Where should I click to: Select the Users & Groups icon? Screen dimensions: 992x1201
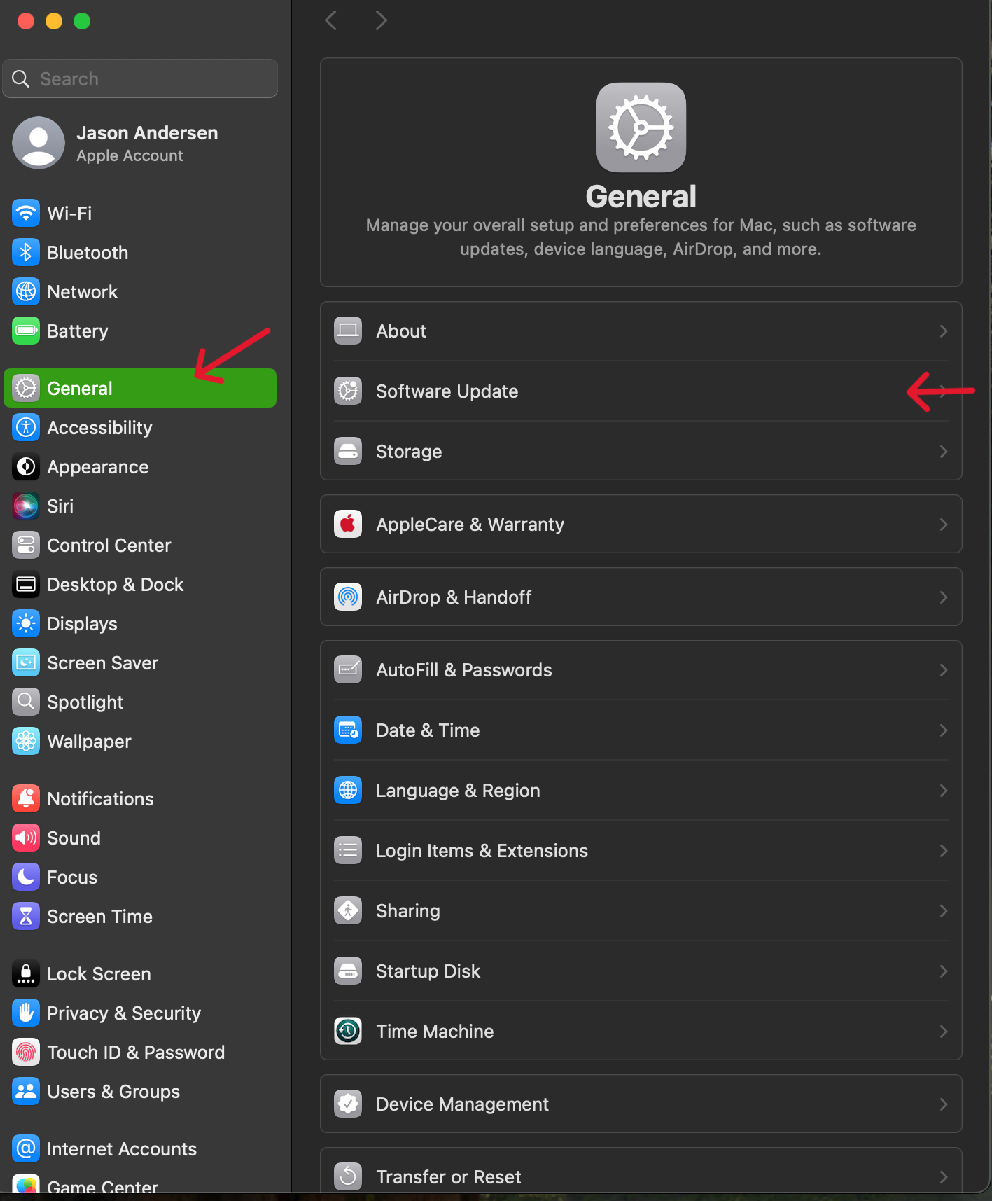tap(26, 1091)
